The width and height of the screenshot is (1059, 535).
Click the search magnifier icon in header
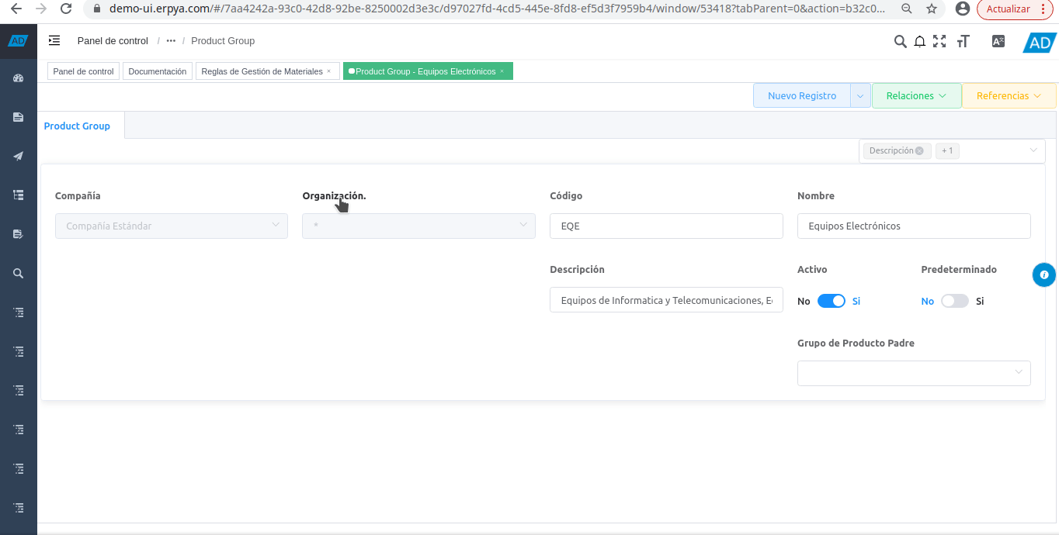[900, 42]
